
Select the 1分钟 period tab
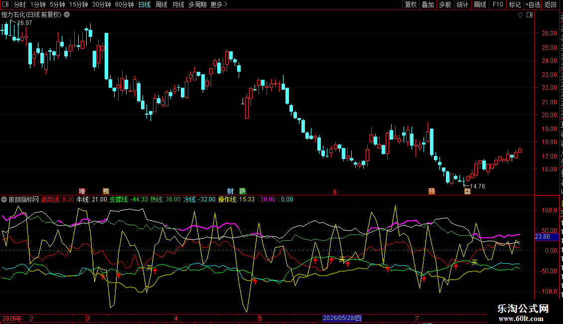pyautogui.click(x=38, y=4)
